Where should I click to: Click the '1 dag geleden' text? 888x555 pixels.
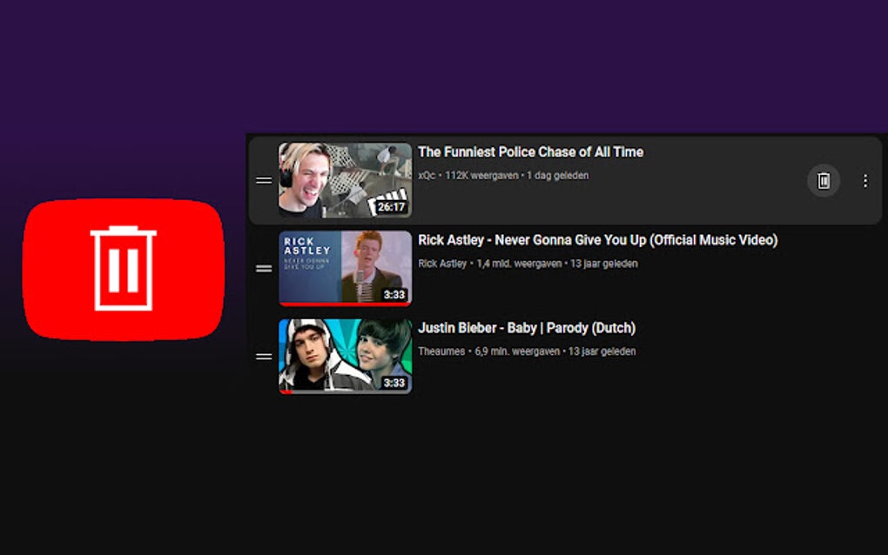pos(558,176)
